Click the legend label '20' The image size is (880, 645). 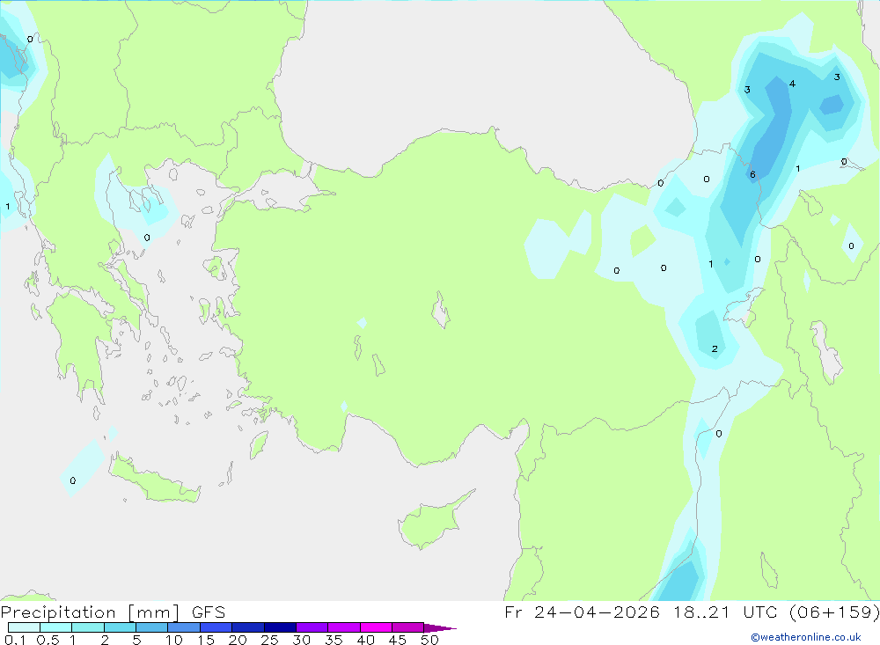click(238, 640)
